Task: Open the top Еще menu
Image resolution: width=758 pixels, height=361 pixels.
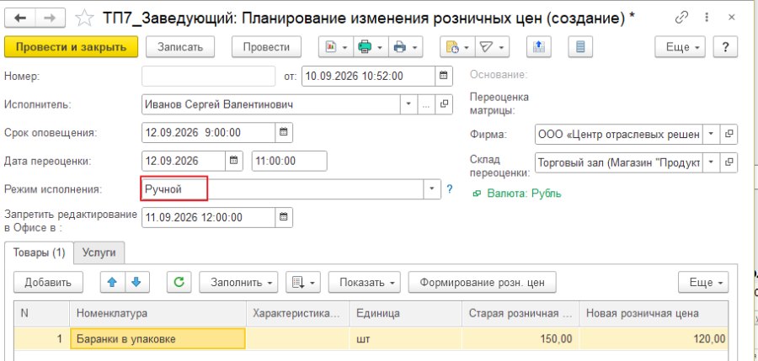Action: pos(681,47)
